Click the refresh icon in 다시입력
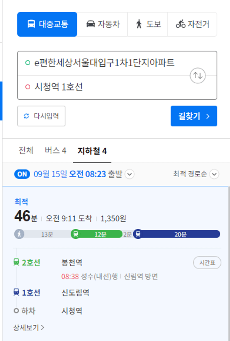Screen dimensions: 230x341 coord(26,116)
